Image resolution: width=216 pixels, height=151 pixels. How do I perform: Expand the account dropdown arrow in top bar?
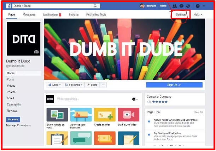(204, 6)
